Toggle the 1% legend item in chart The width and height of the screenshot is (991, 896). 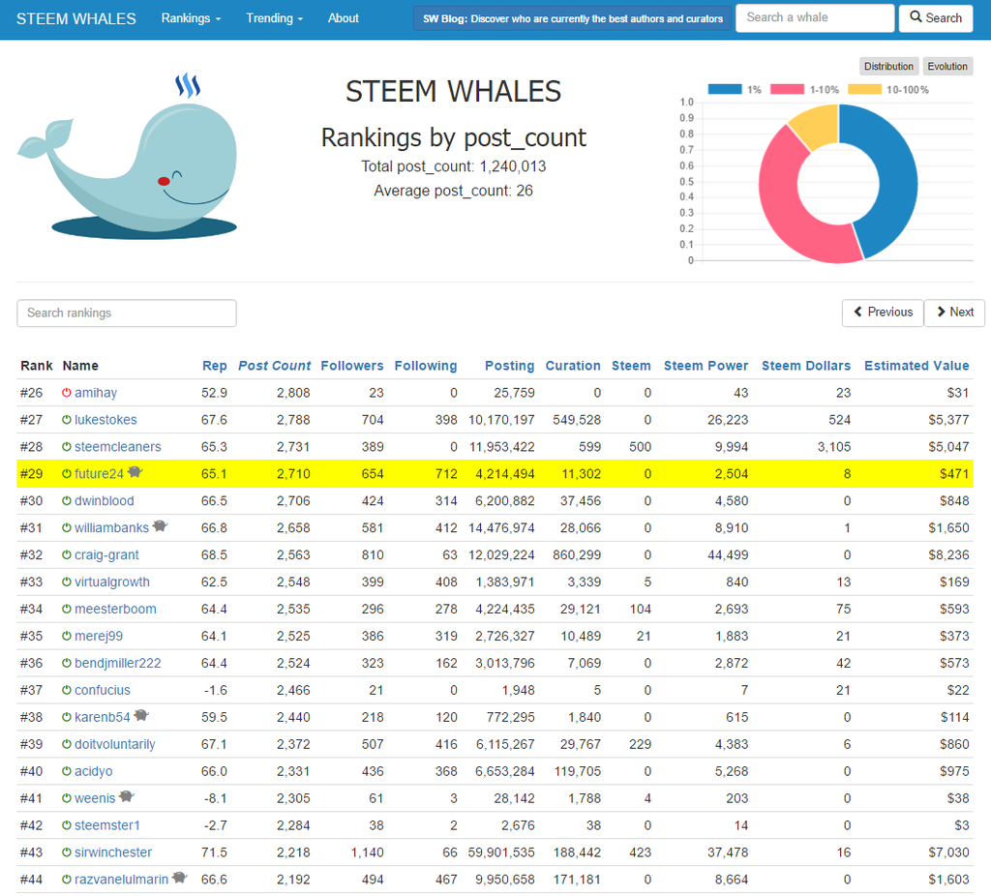tap(735, 89)
